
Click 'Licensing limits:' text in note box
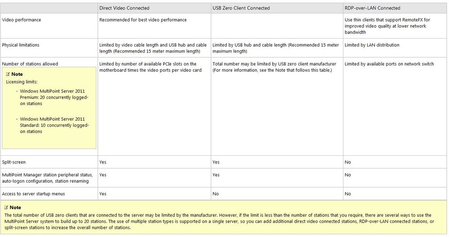click(22, 82)
